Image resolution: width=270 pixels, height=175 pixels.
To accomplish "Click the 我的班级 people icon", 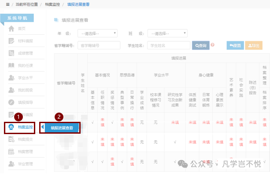I will [x=11, y=90].
